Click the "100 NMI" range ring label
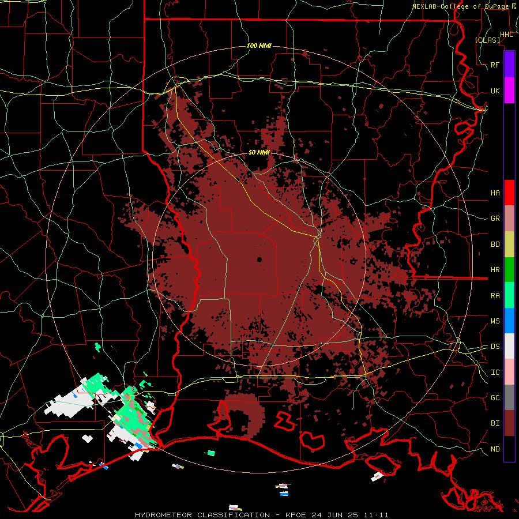The width and height of the screenshot is (519, 519). [259, 46]
